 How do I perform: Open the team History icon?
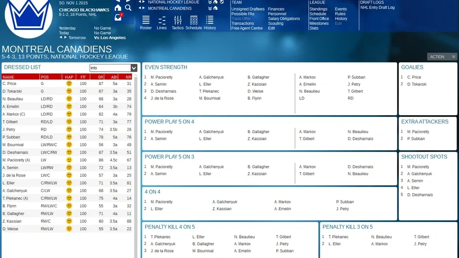[209, 22]
